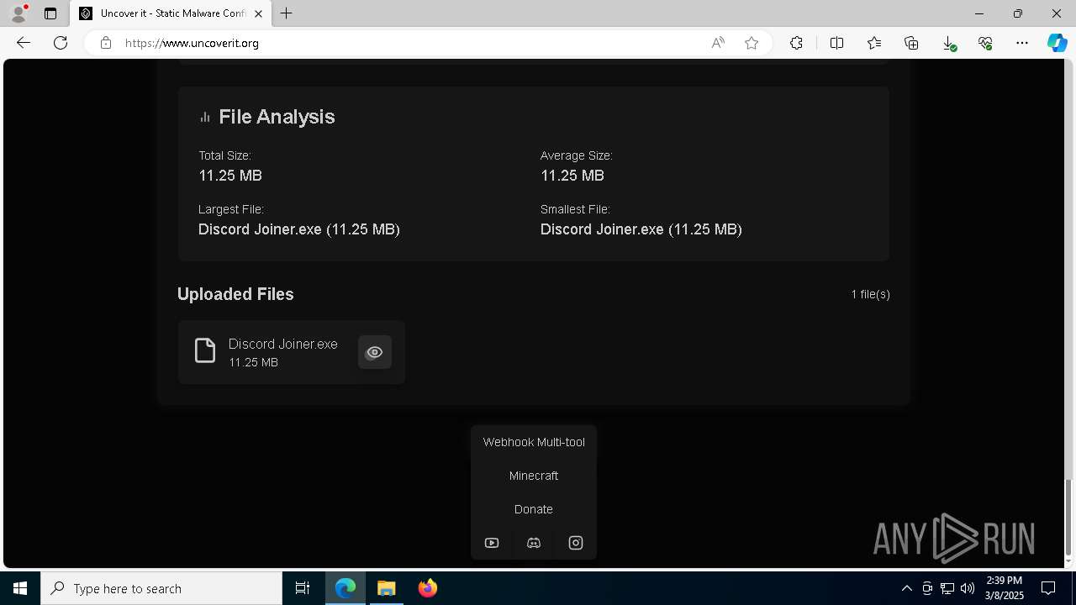
Task: Click the taskbar search box
Action: pos(161,588)
